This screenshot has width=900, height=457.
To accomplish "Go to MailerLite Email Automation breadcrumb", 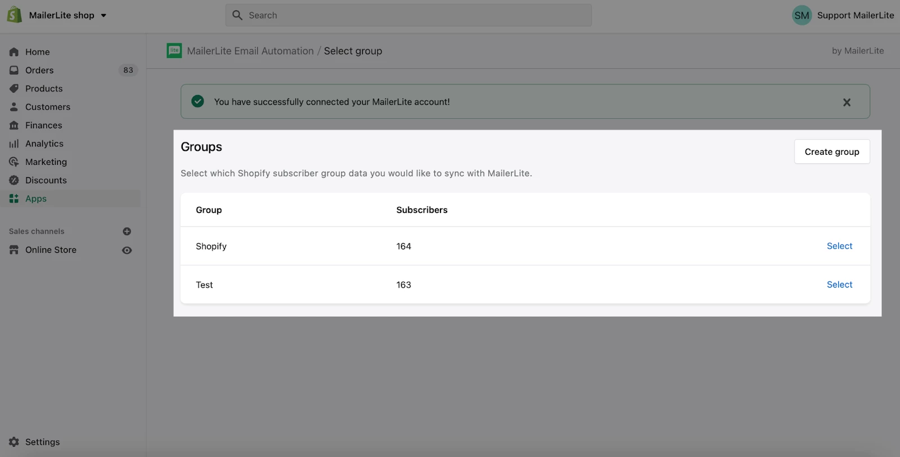I will click(x=250, y=51).
